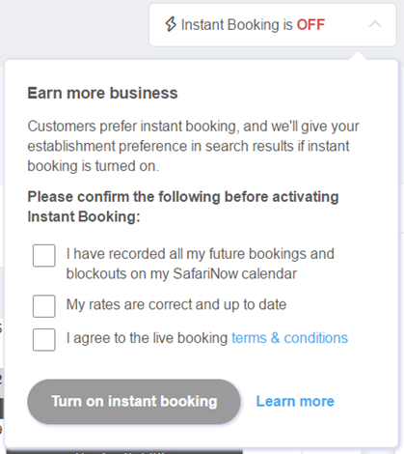404x454 pixels.
Task: Click the dark bar below the popup
Action: tap(124, 451)
